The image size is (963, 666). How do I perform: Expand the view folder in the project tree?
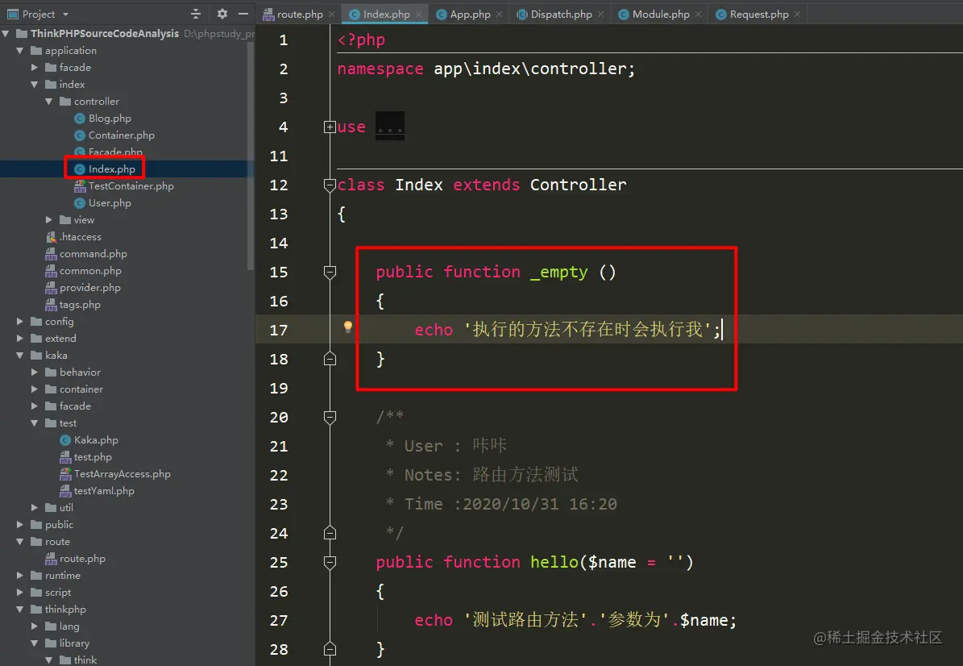tap(48, 219)
